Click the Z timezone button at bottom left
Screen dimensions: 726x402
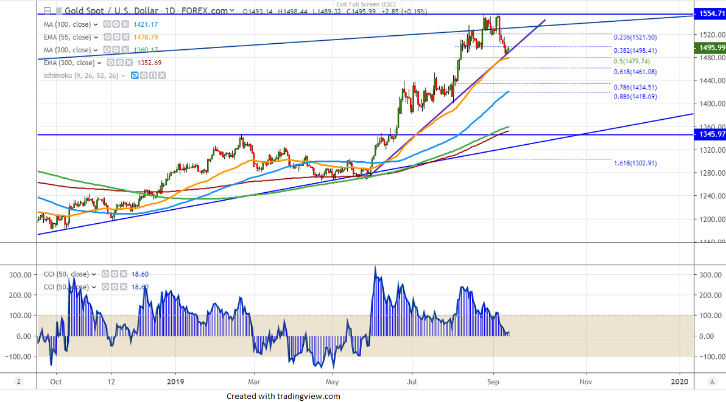pyautogui.click(x=18, y=382)
